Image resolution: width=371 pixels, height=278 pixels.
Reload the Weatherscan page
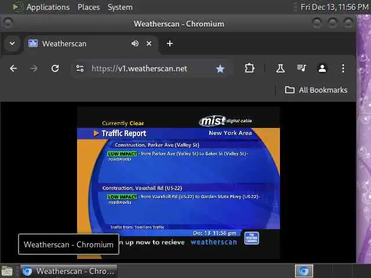55,69
